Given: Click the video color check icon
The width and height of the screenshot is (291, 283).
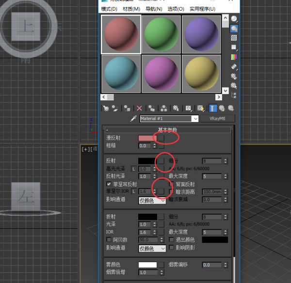Looking at the screenshot, I should pos(234,57).
